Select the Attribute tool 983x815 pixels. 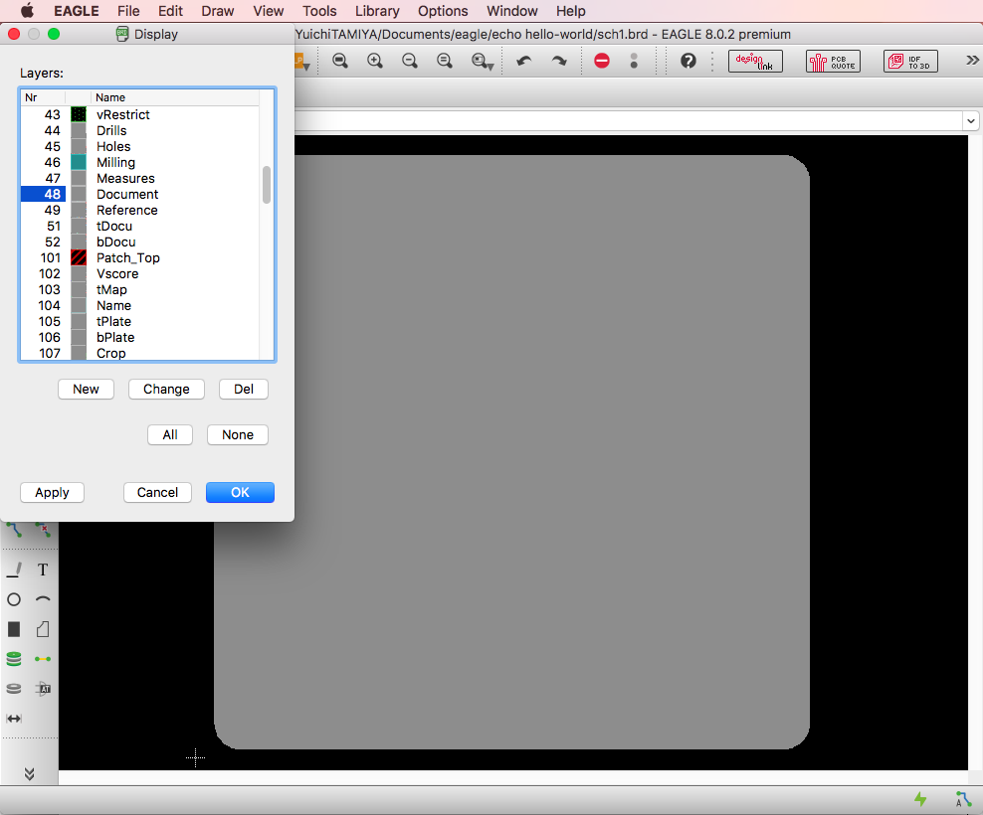(x=43, y=689)
